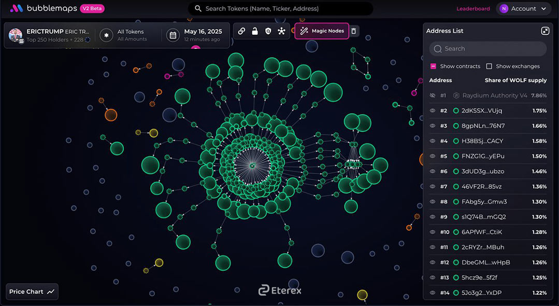Select address s1Q74B...mGQ2 in list
Screen dimensions: 559x306
[x=484, y=217]
